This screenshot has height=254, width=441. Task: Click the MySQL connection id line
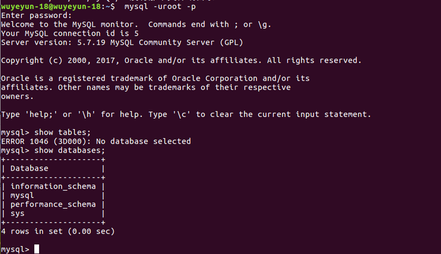[70, 34]
